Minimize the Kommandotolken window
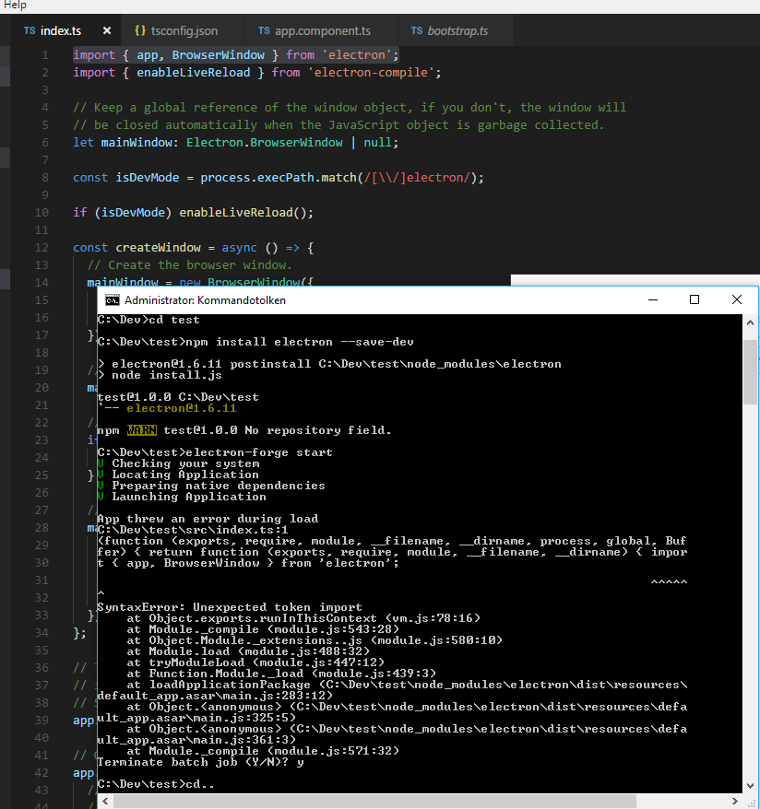This screenshot has height=809, width=760. [653, 299]
